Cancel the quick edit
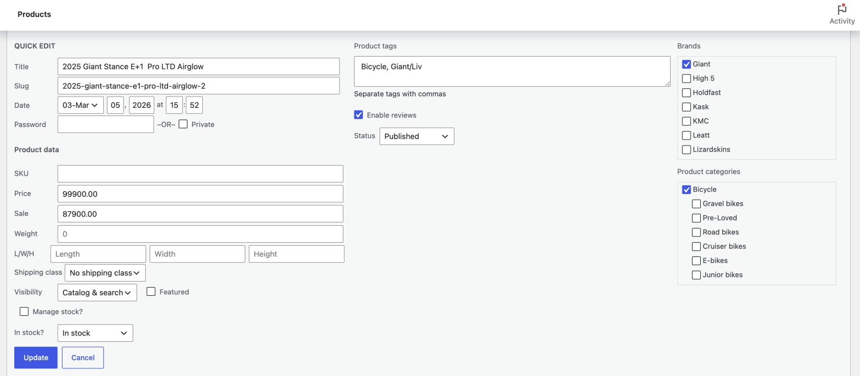The width and height of the screenshot is (860, 376). [83, 358]
